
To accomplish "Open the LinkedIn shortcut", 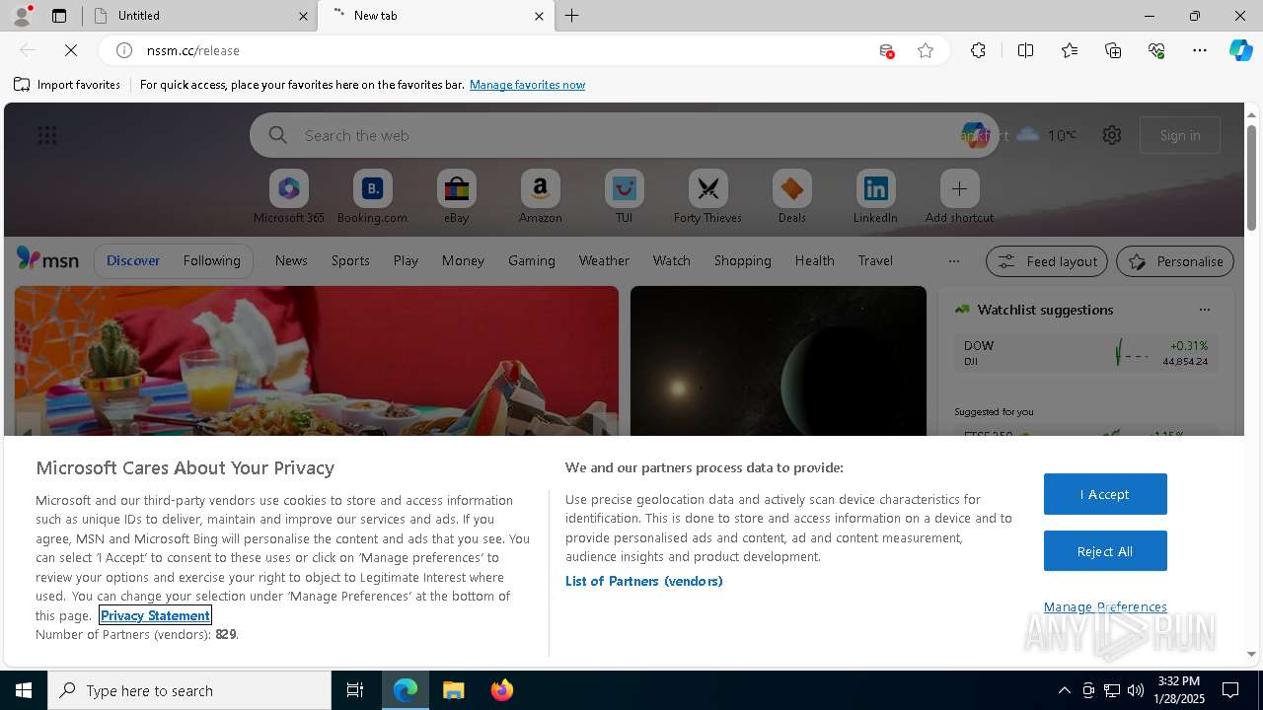I will (875, 197).
